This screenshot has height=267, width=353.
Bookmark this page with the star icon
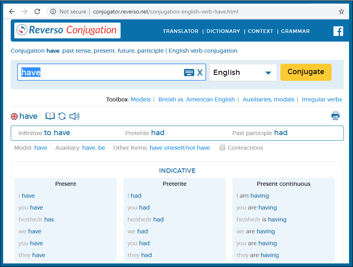[341, 11]
